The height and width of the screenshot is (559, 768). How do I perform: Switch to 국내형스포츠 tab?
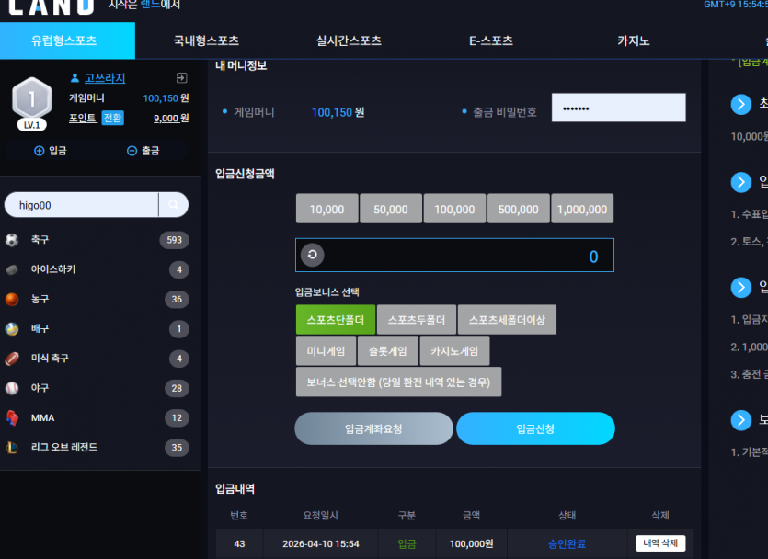click(x=206, y=40)
